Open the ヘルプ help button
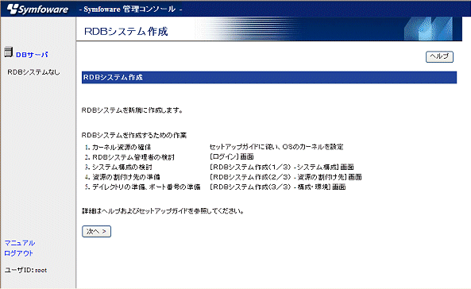 coord(439,56)
